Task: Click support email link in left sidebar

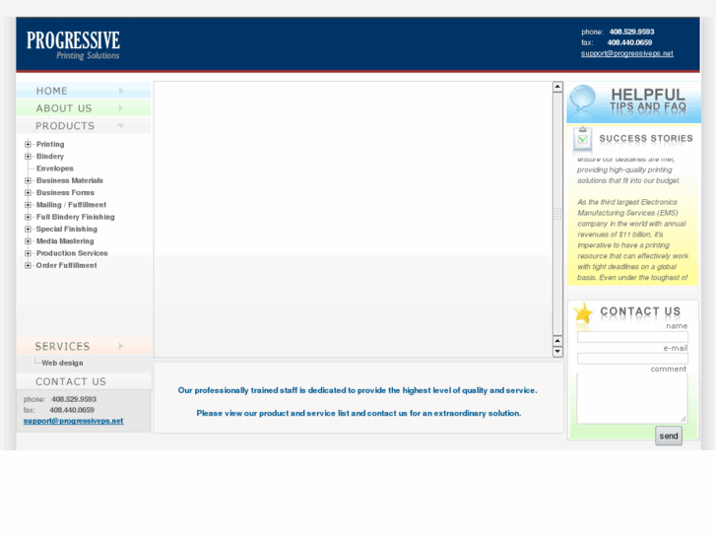Action: 74,421
